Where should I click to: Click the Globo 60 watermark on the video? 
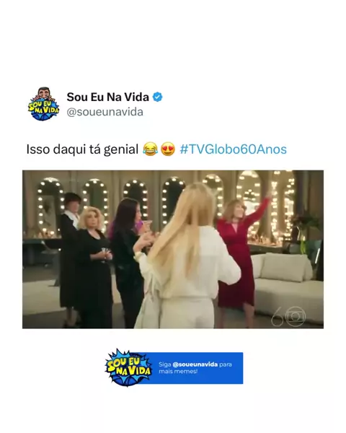pos(288,315)
